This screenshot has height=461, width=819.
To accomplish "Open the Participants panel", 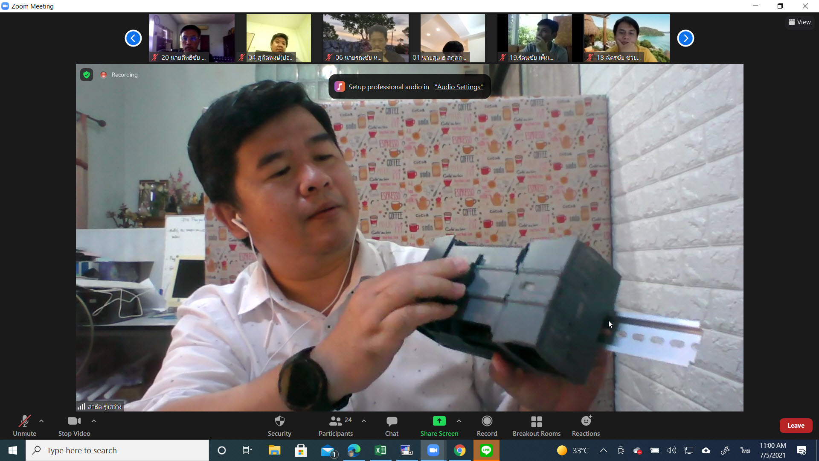I will (336, 426).
